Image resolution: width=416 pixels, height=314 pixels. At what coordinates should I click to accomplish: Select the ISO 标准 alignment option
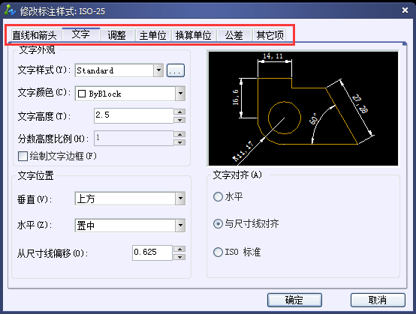pyautogui.click(x=218, y=253)
